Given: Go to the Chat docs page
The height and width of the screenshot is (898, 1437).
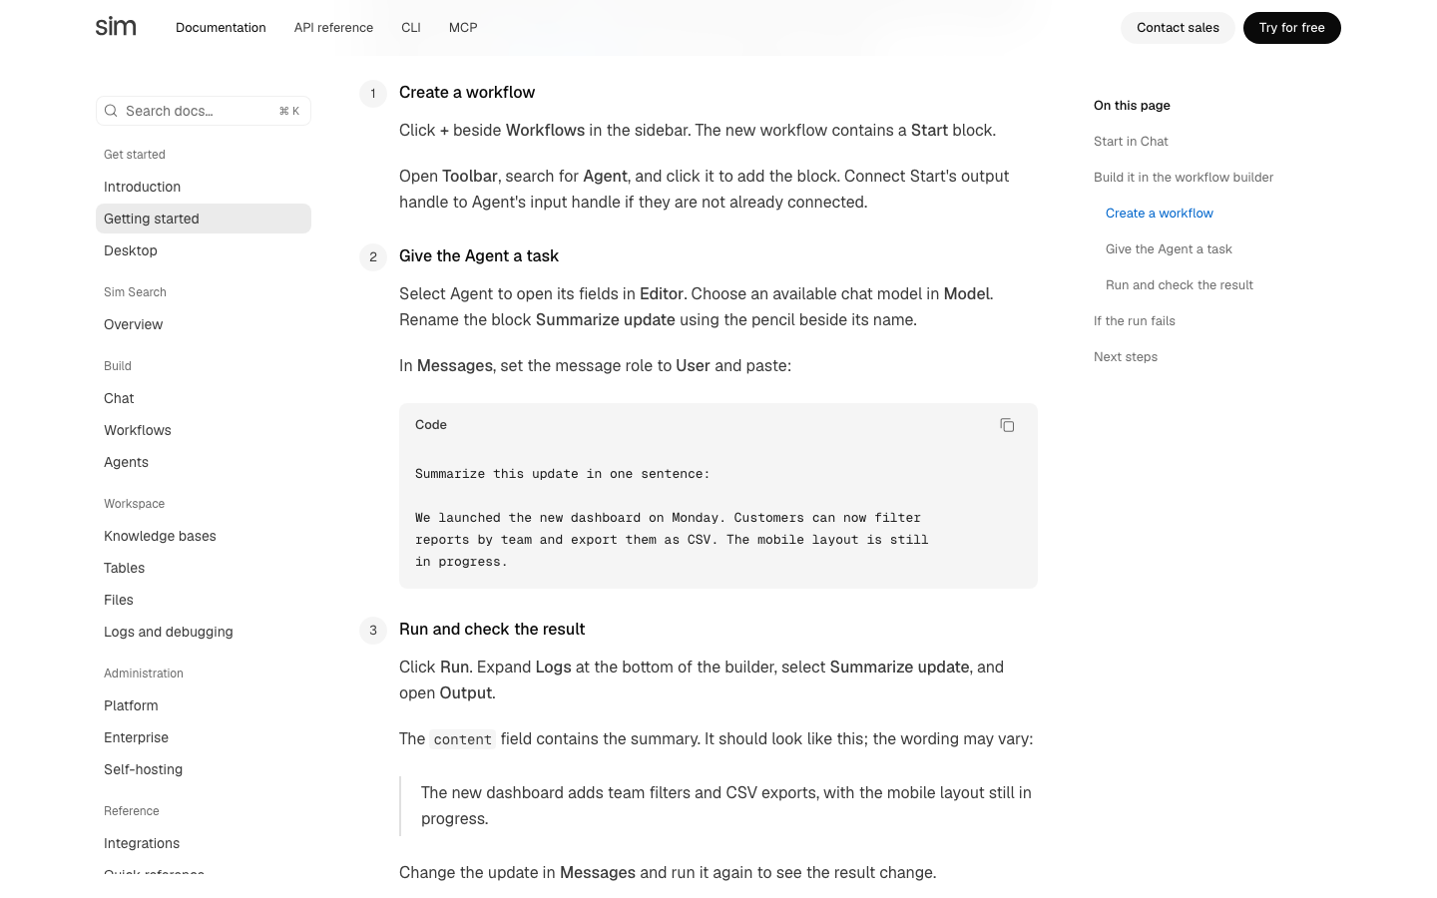Looking at the screenshot, I should [x=204, y=398].
